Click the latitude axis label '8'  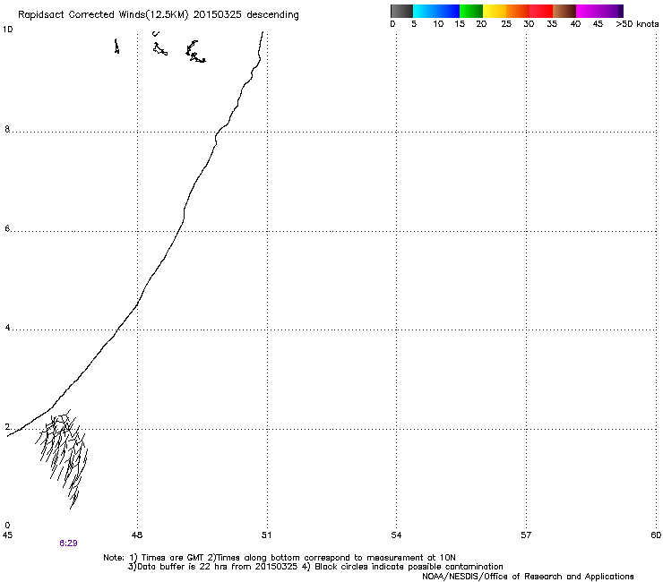pos(7,129)
